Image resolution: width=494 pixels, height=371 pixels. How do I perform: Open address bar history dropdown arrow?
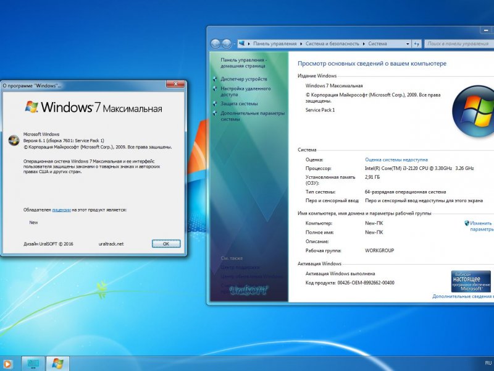pyautogui.click(x=408, y=44)
